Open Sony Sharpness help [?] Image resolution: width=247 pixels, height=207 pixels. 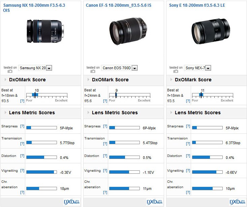(188, 126)
